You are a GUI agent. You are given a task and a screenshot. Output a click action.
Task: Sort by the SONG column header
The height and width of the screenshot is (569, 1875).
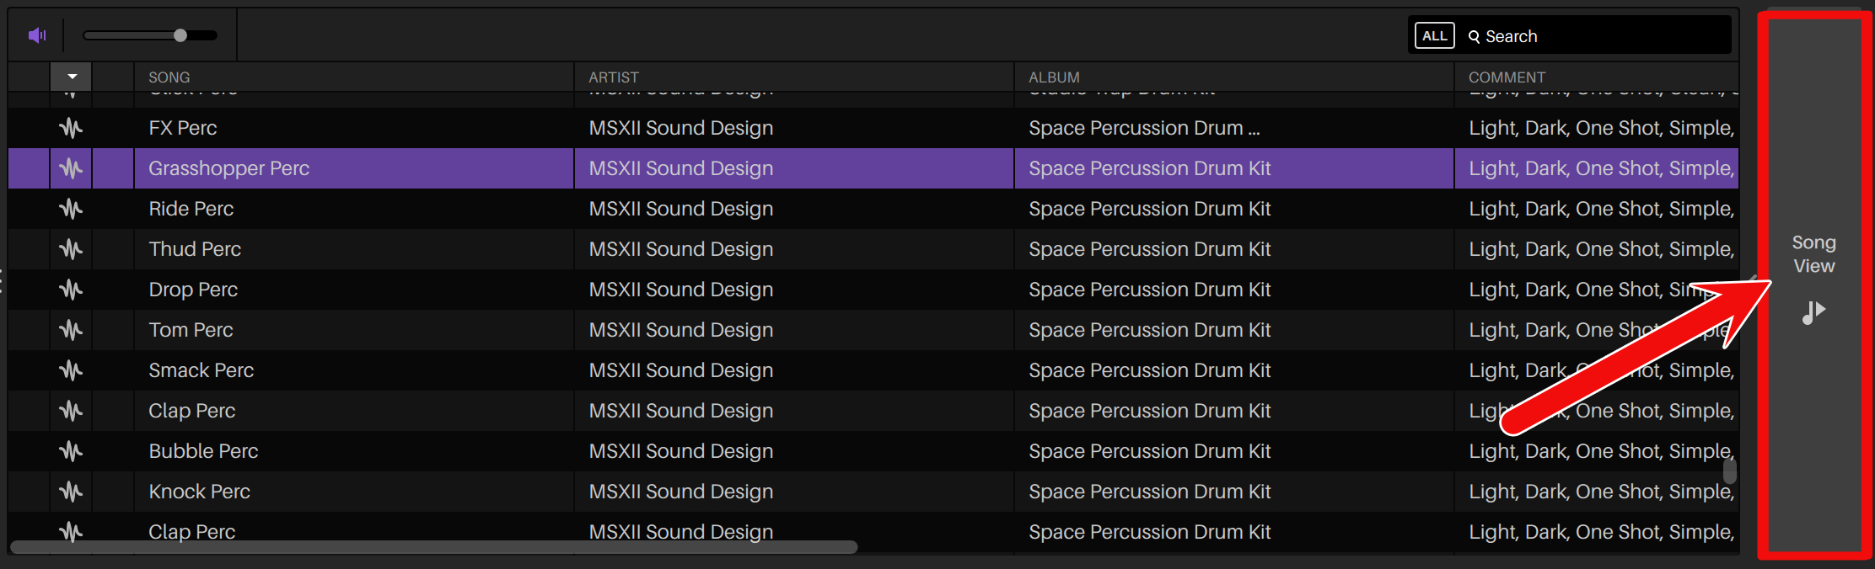click(169, 77)
